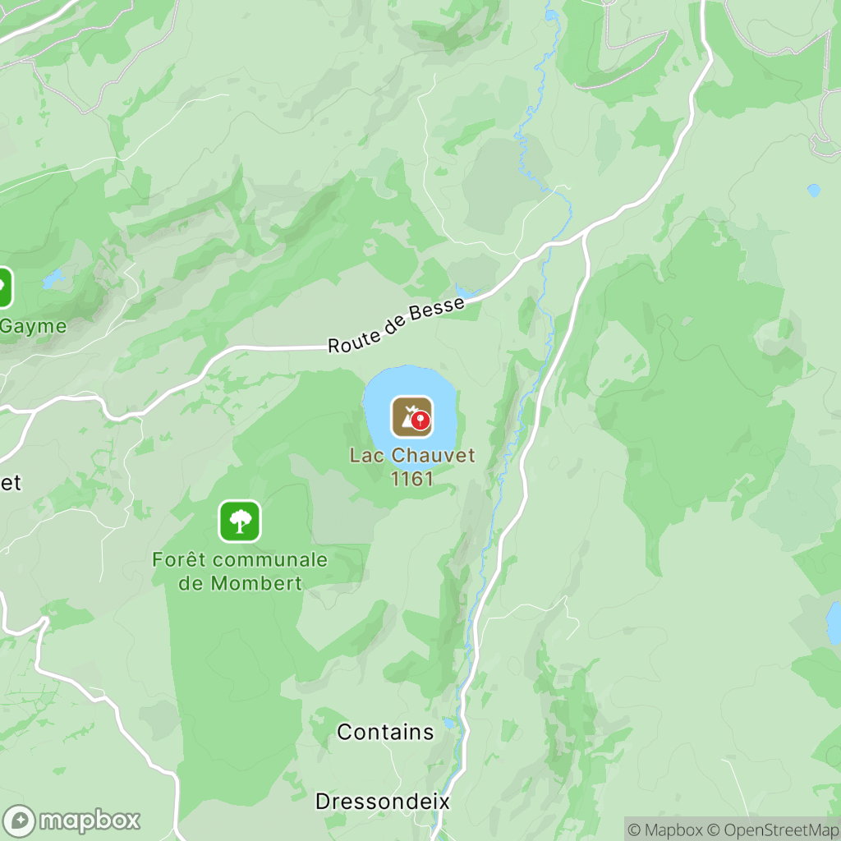
Task: Click the 1161 elevation label
Action: click(x=412, y=479)
